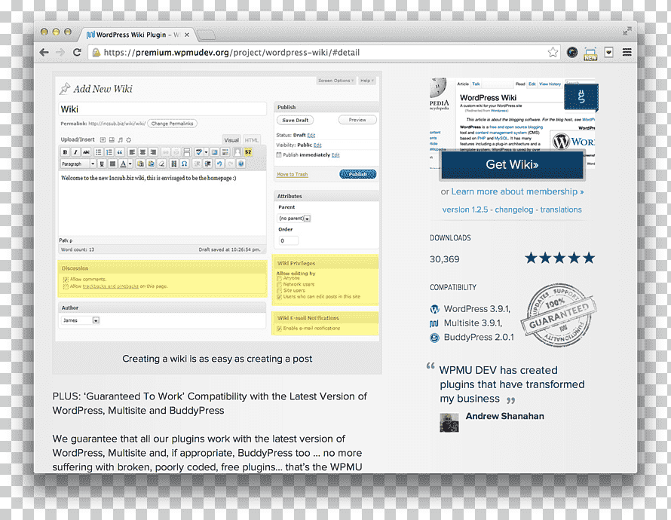Check the Network users privilege
671x520 pixels.
point(279,284)
